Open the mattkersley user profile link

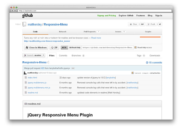[x=35, y=24]
